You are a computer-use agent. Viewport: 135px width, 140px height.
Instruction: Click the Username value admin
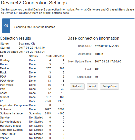(99, 54)
